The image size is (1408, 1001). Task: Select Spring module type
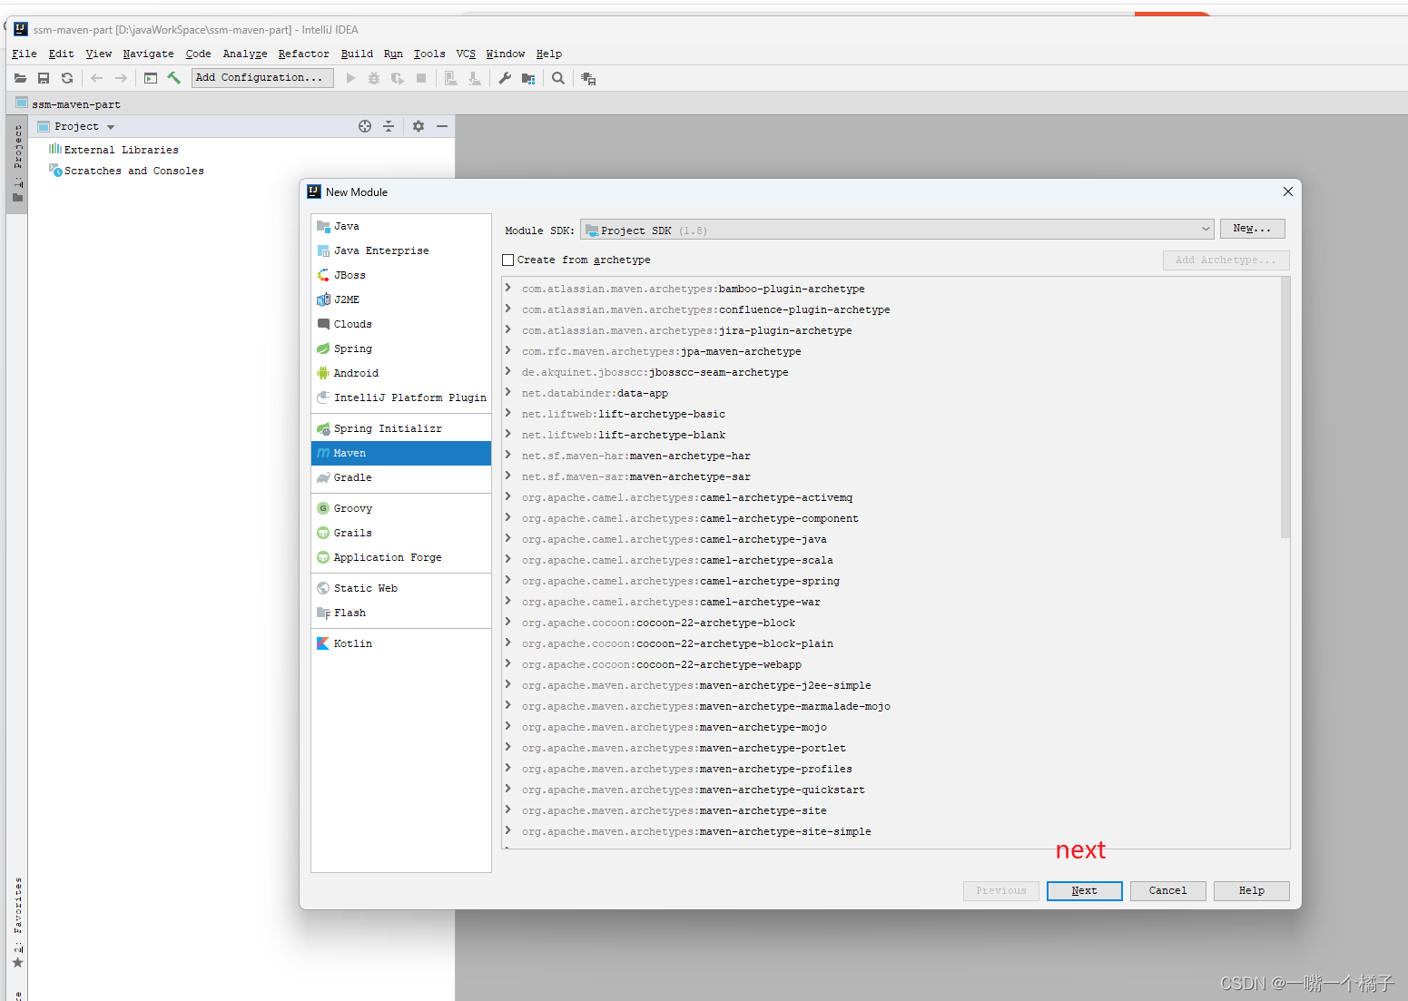[x=400, y=348]
